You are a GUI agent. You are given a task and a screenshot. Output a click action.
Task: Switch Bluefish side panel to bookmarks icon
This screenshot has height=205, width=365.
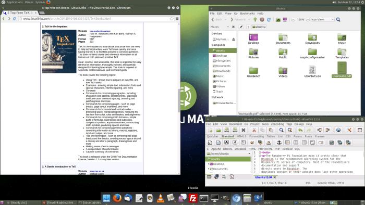pyautogui.click(x=216, y=177)
